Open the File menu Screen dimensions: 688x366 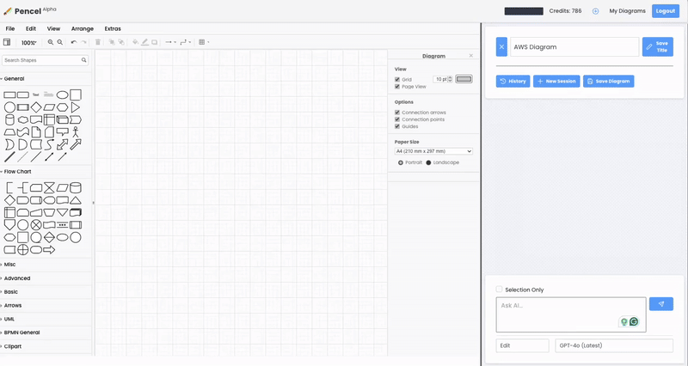click(10, 28)
